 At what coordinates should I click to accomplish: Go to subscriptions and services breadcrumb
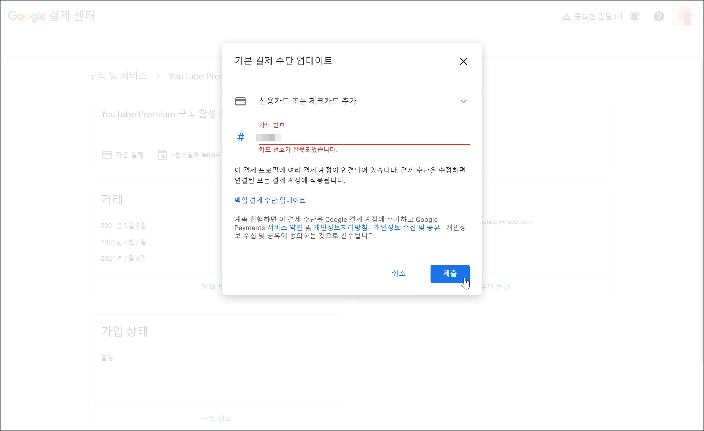(118, 76)
